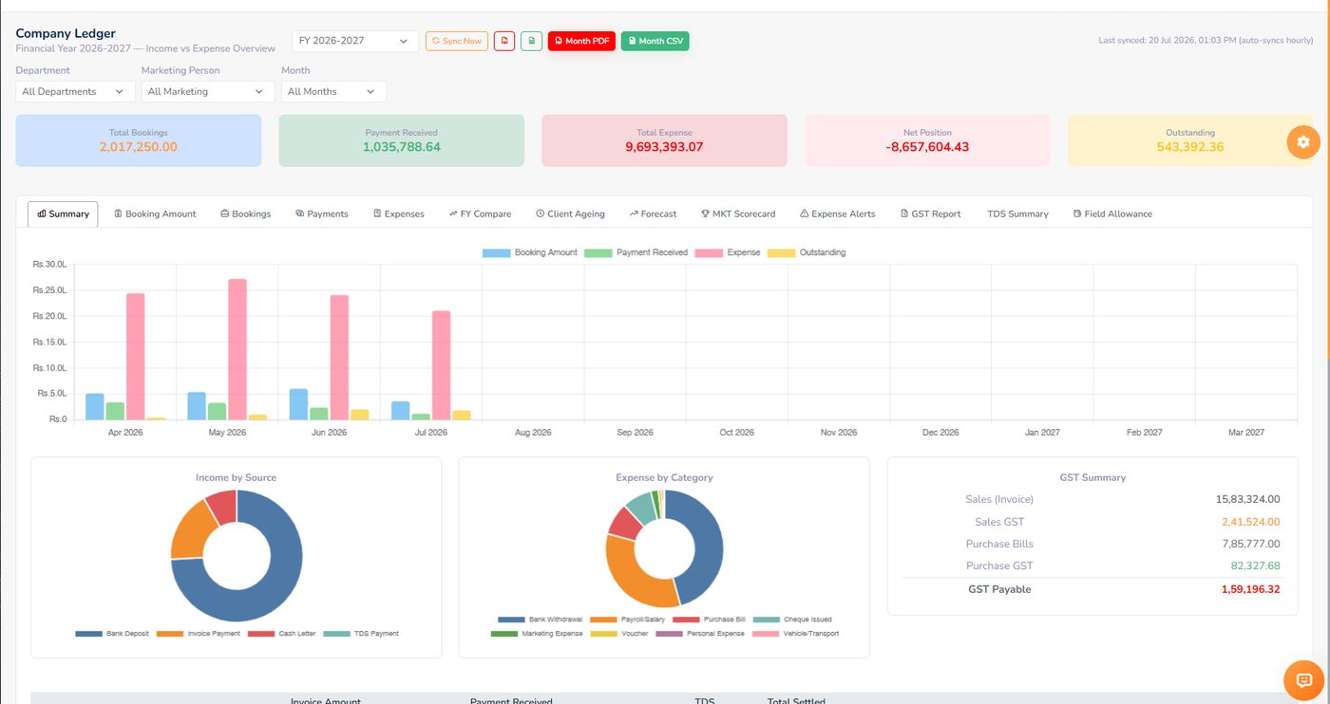This screenshot has height=704, width=1330.
Task: Open the GST Report tab
Action: (x=930, y=213)
